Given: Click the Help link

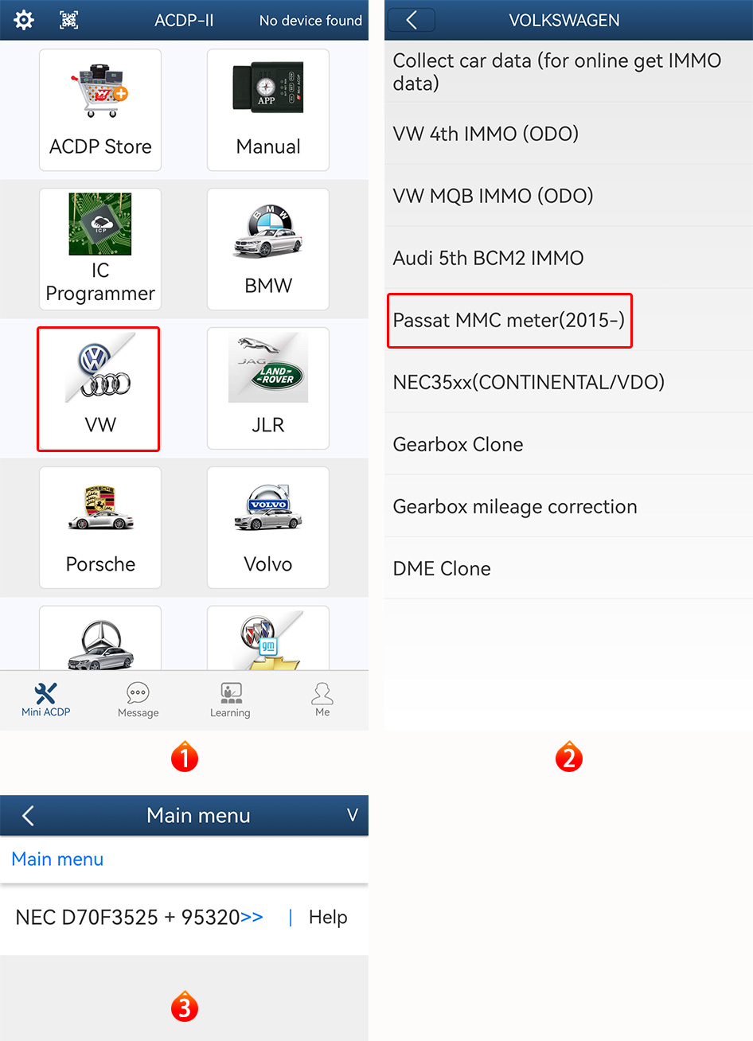Looking at the screenshot, I should [328, 918].
